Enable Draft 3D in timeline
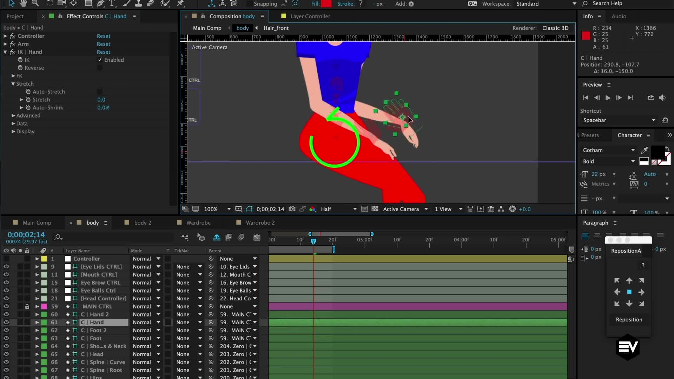 click(200, 237)
